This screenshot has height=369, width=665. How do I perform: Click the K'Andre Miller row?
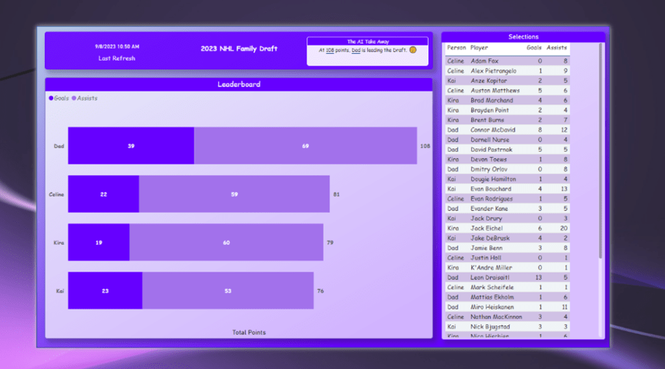click(x=508, y=268)
